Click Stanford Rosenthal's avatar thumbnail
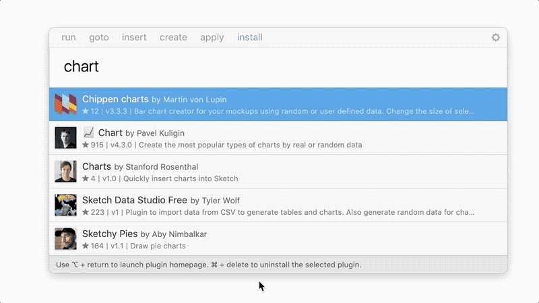Image resolution: width=539 pixels, height=303 pixels. click(x=65, y=172)
